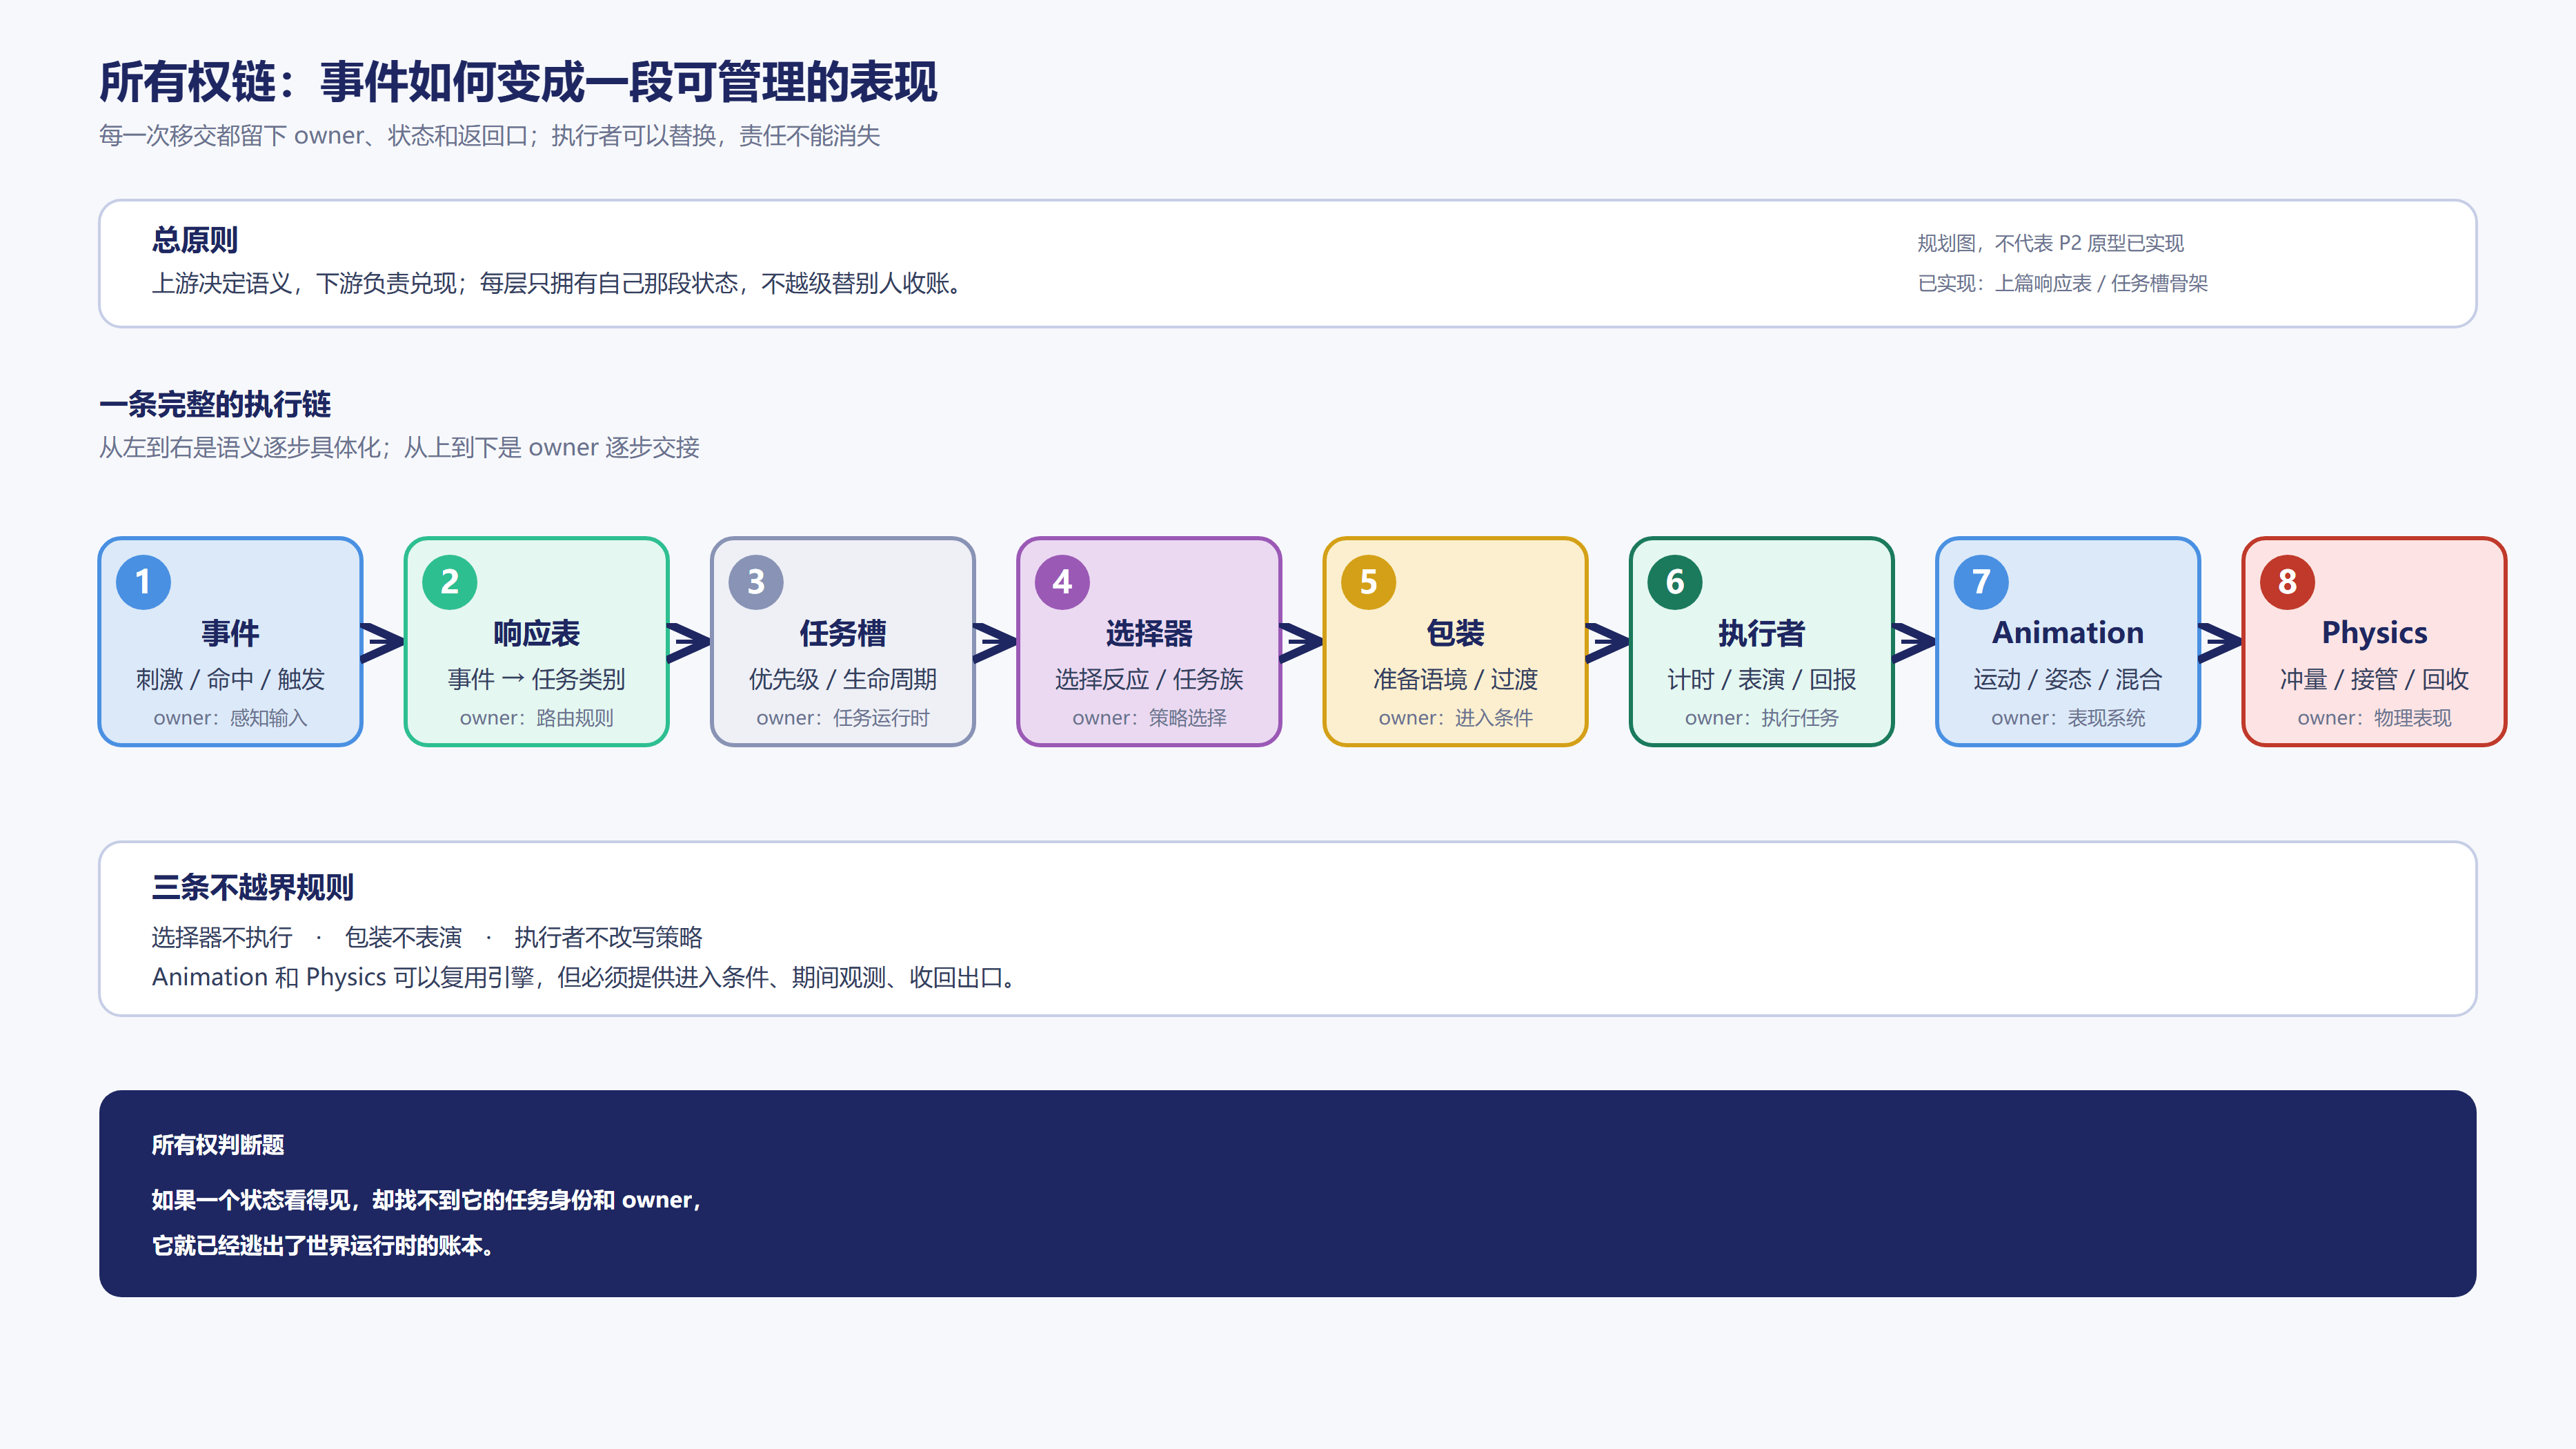
Task: Select the 事件 card title
Action: tap(230, 633)
